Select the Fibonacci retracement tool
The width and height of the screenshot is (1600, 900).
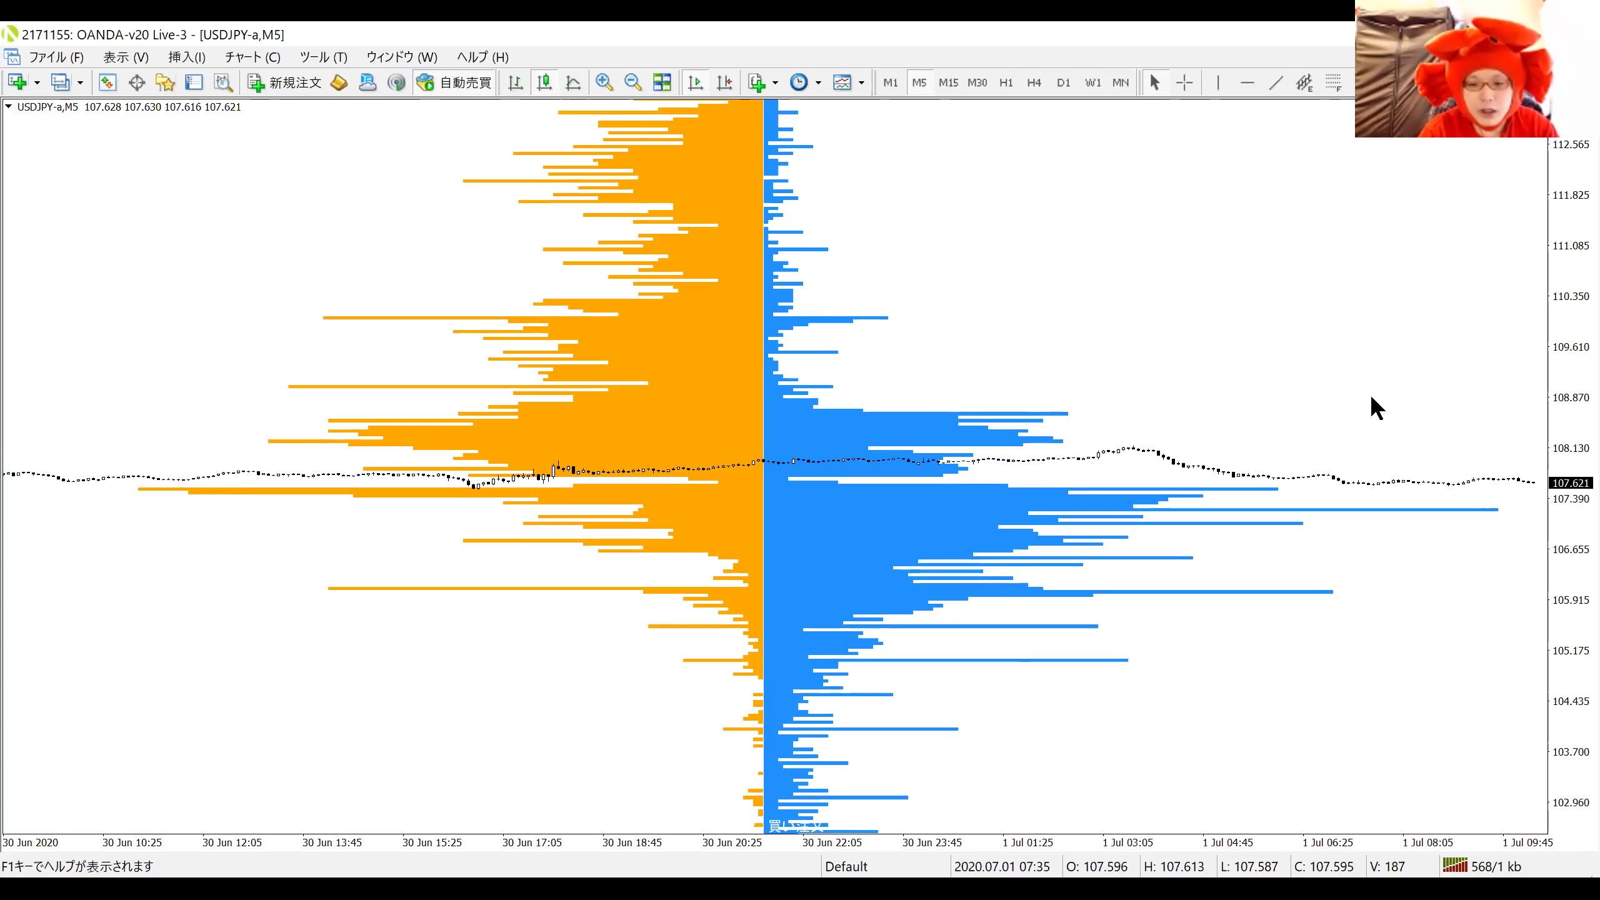[1333, 82]
